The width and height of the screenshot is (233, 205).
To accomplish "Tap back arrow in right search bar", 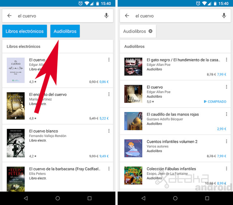I will coord(127,16).
